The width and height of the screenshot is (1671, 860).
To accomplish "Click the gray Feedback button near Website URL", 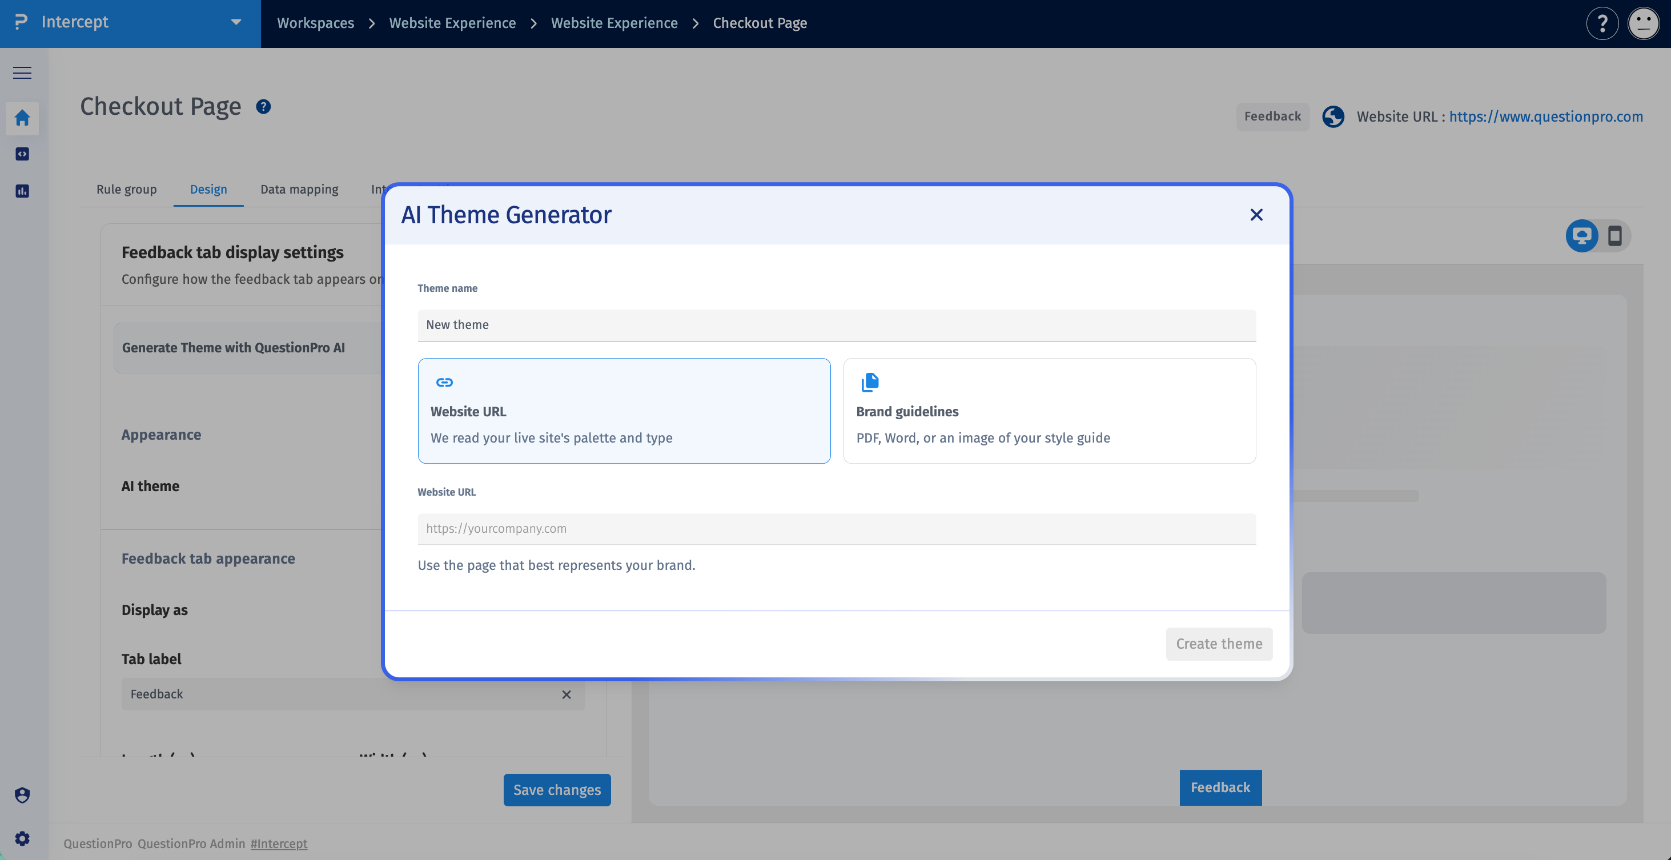I will [1272, 116].
